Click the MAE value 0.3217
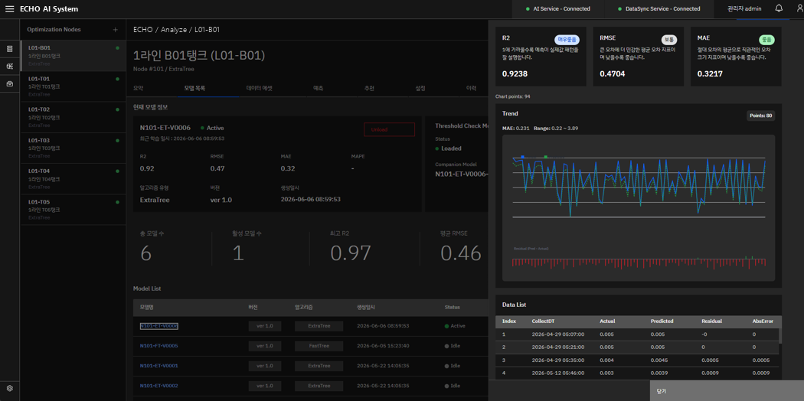The image size is (804, 401). [x=710, y=73]
